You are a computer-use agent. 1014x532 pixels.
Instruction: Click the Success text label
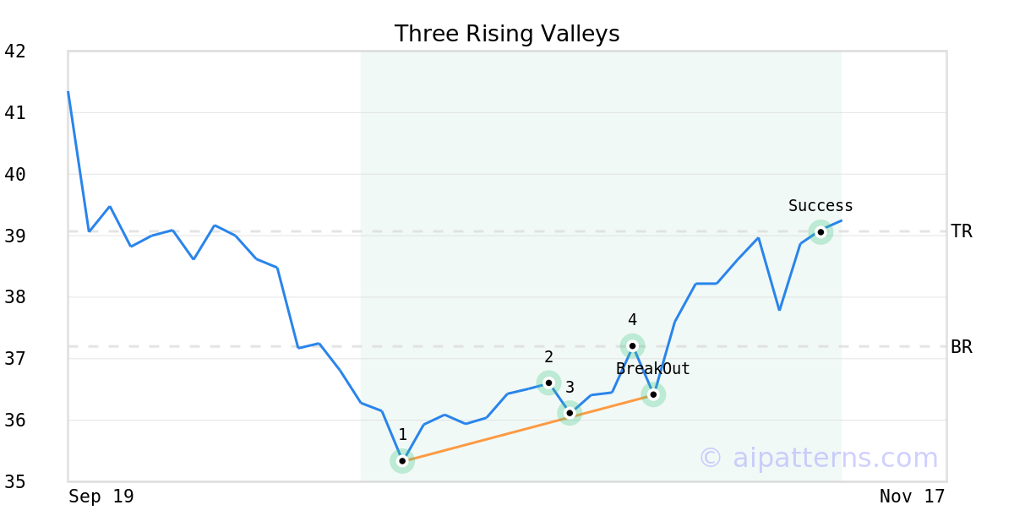tap(820, 206)
